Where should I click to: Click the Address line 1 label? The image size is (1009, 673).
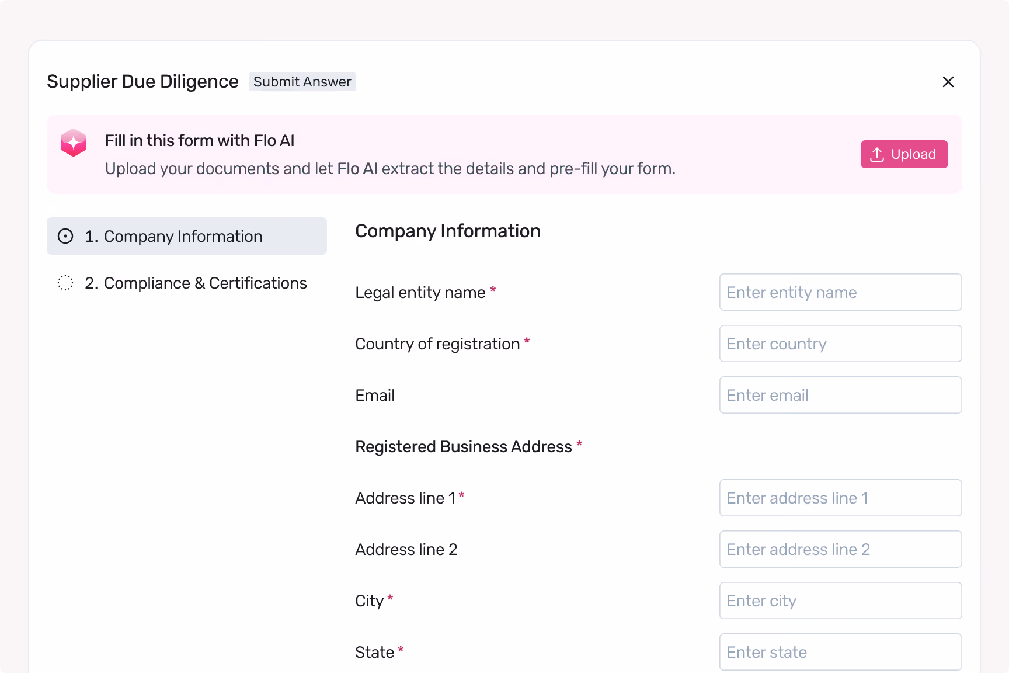pos(405,498)
